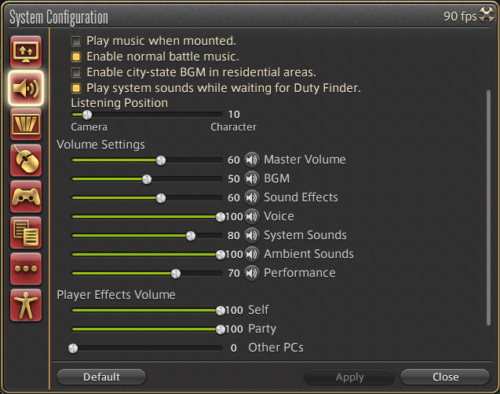Mute Performance speaker icon

(x=252, y=273)
